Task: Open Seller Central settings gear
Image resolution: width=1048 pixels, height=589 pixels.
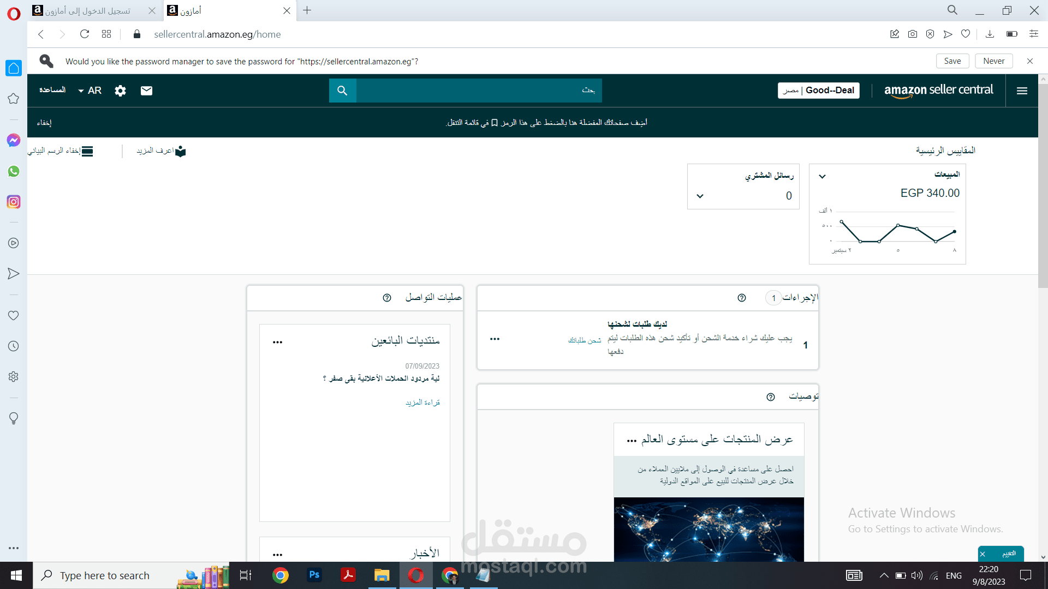Action: coord(121,91)
